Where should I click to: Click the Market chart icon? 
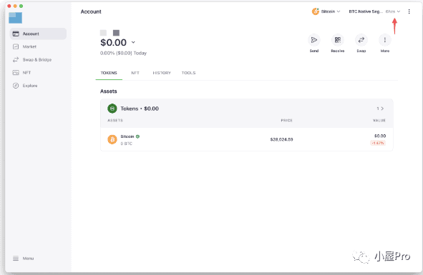16,46
